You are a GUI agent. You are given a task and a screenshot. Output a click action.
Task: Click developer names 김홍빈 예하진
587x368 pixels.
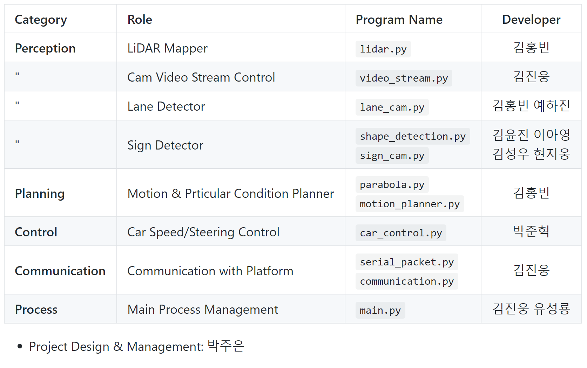531,106
